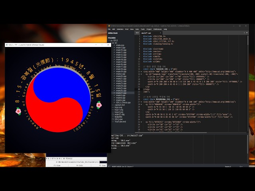Image resolution: width=255 pixels, height=191 pixels.
Task: Collapse the SDL3 folder in sidebar
Action: tap(109, 40)
